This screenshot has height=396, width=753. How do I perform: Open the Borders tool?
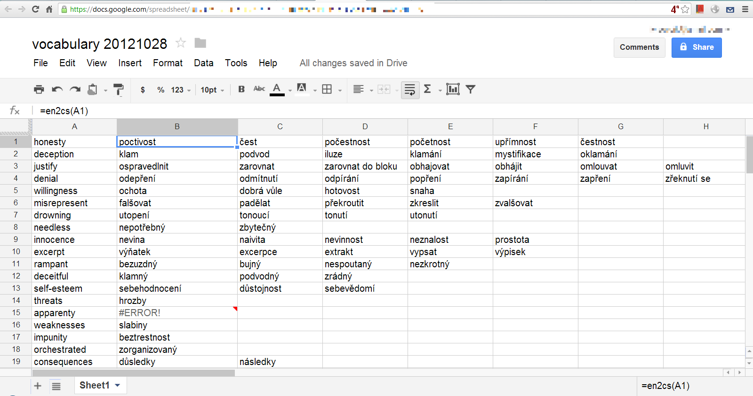coord(327,89)
